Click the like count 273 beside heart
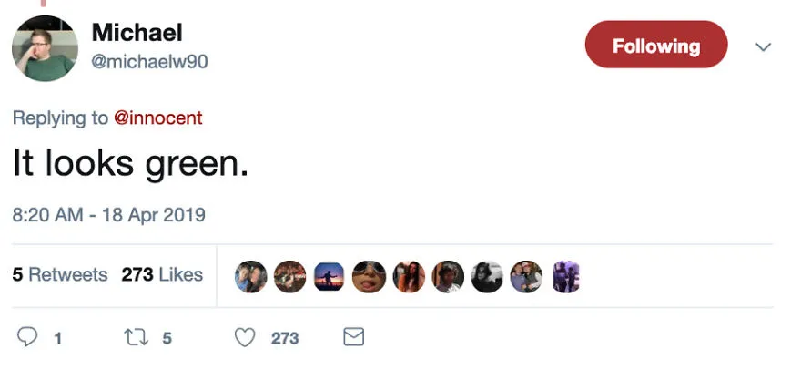 pos(285,338)
